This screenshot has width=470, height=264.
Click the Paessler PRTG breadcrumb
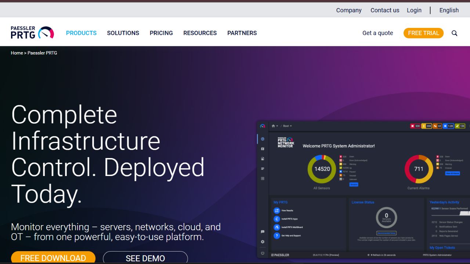tap(42, 53)
